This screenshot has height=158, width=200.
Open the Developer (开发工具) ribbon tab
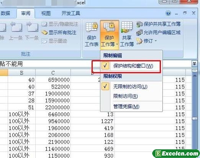71,13
